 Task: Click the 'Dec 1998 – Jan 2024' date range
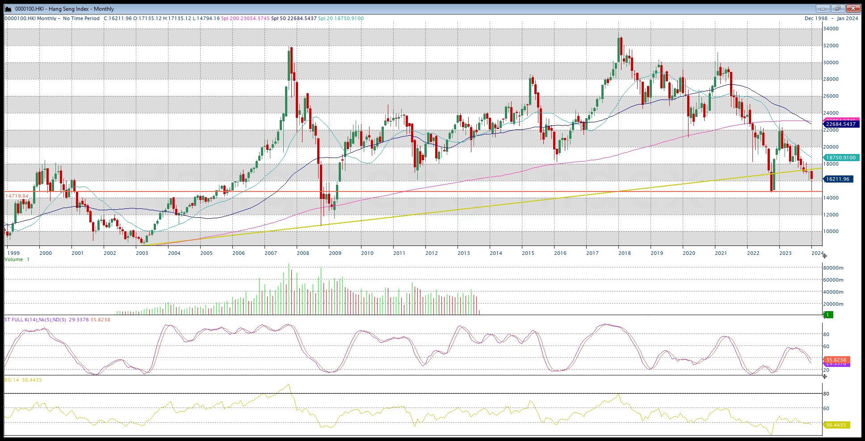[x=831, y=18]
